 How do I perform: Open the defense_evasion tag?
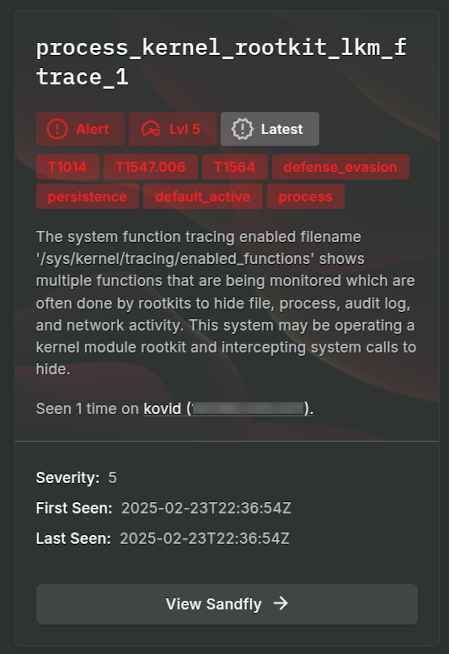(340, 167)
